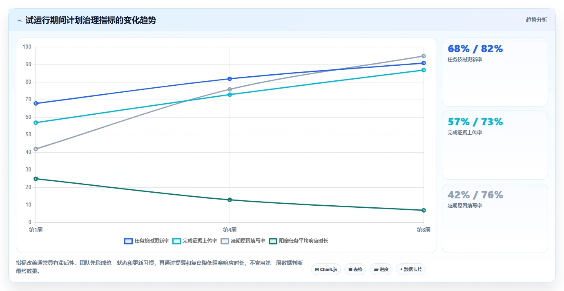Click the 趋势分析 label in header
The image size is (564, 291).
[536, 20]
